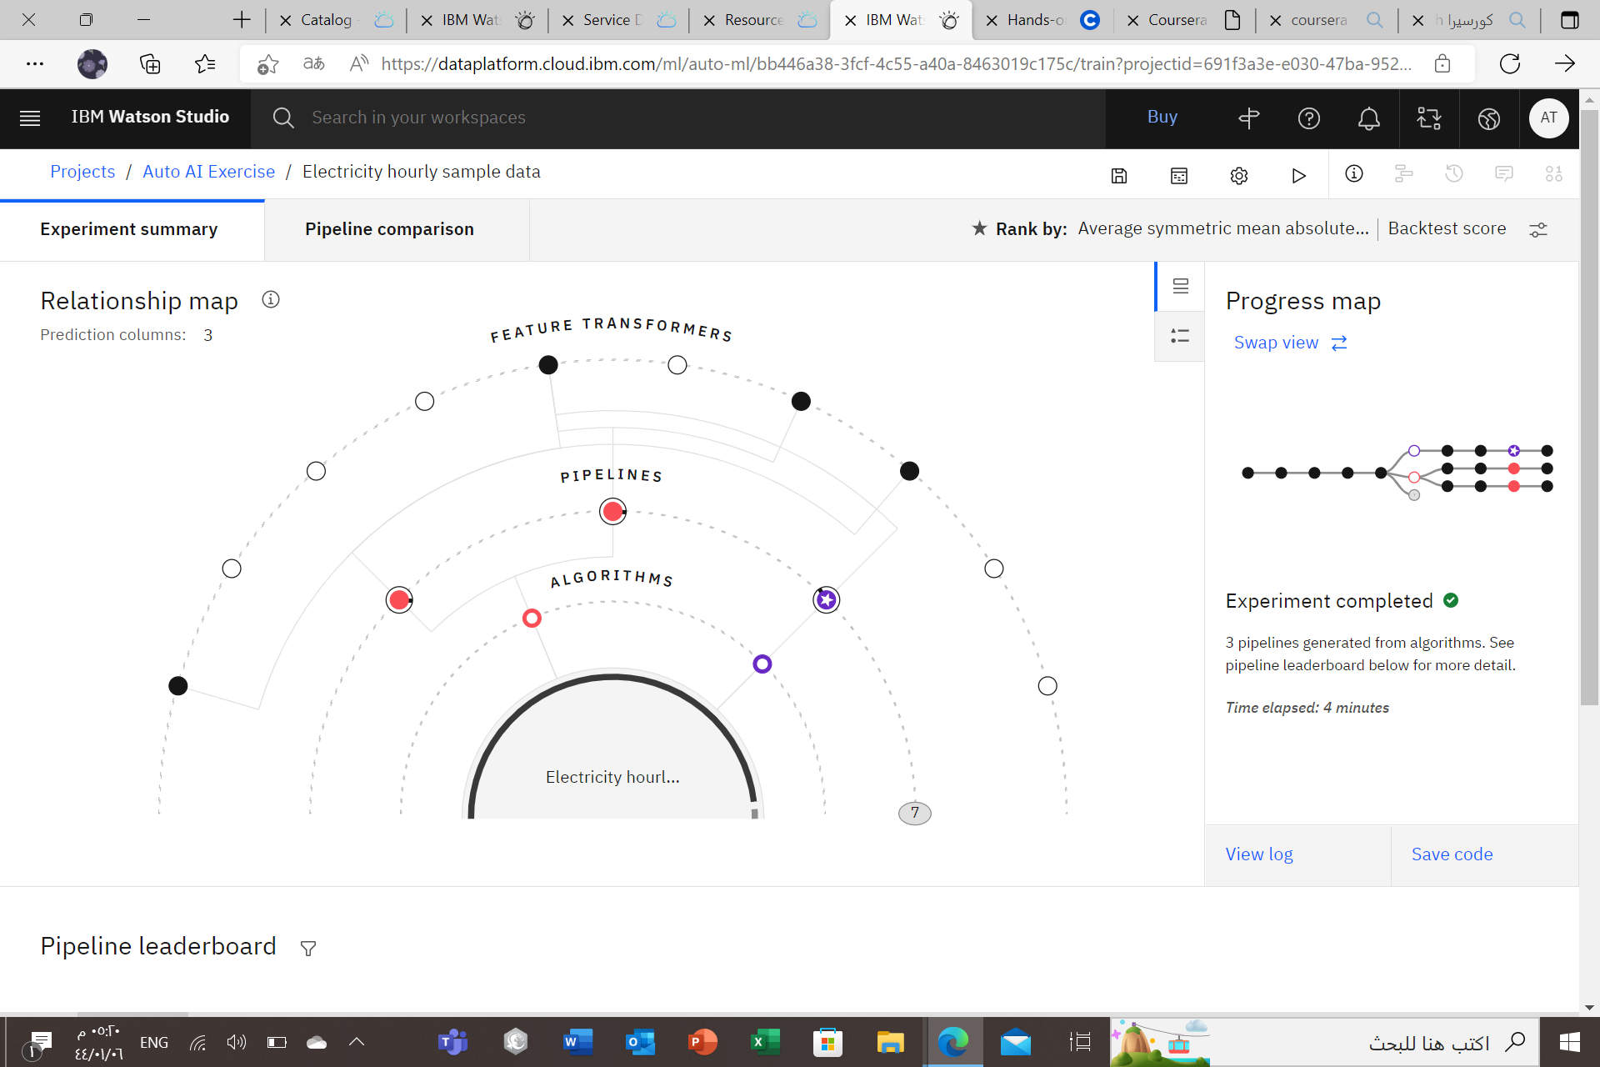
Task: Switch to the legend list panel view
Action: tap(1180, 336)
